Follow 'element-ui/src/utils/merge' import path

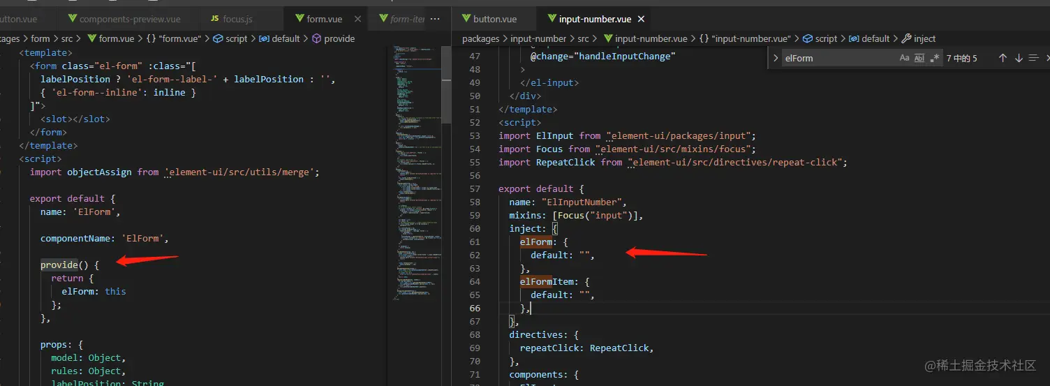point(242,172)
